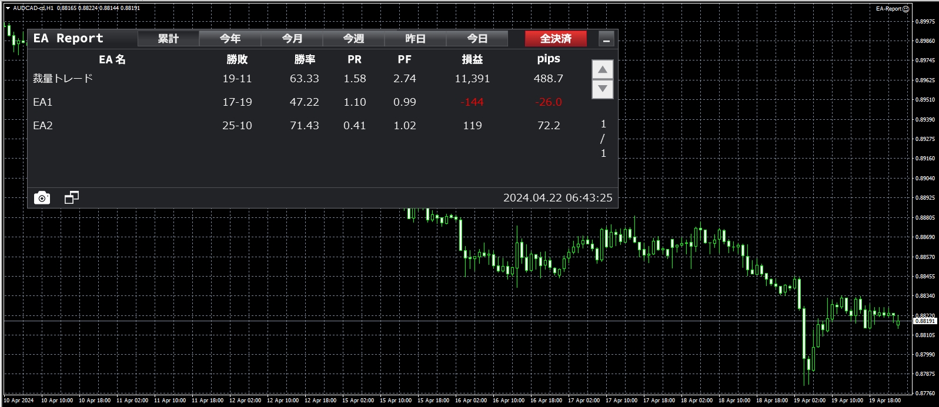939x407 pixels.
Task: Click PR value 1.10
Action: click(355, 102)
